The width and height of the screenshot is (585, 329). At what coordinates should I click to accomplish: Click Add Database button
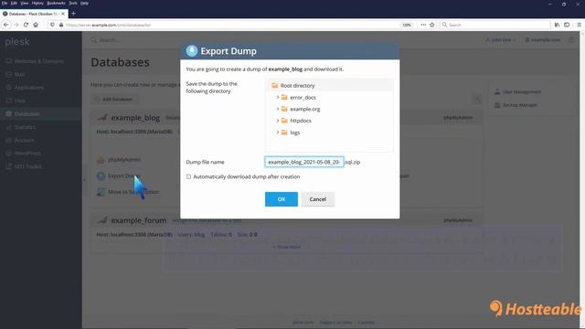pyautogui.click(x=114, y=100)
